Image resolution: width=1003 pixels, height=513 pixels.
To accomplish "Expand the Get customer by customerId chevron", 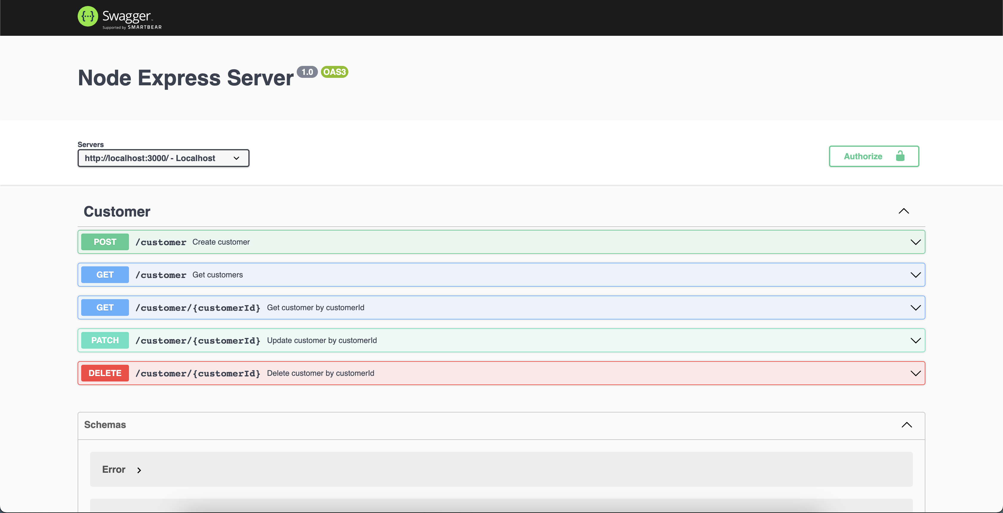I will point(916,308).
